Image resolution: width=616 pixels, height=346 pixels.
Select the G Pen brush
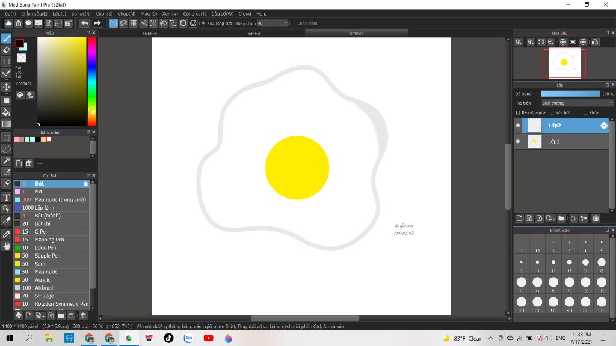(x=52, y=232)
